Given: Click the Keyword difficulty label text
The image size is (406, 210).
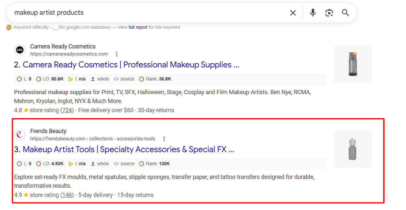Looking at the screenshot, I should 32,27.
